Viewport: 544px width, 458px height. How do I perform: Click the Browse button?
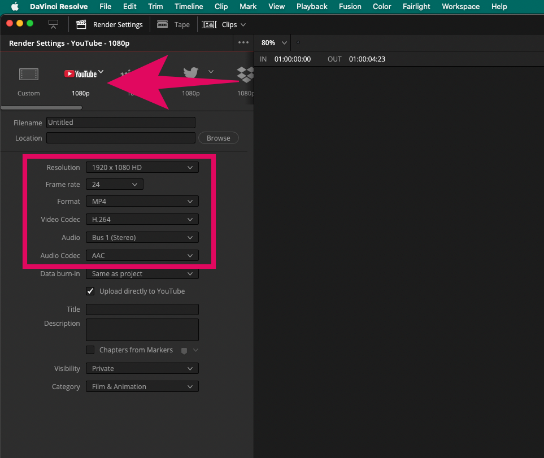[218, 138]
